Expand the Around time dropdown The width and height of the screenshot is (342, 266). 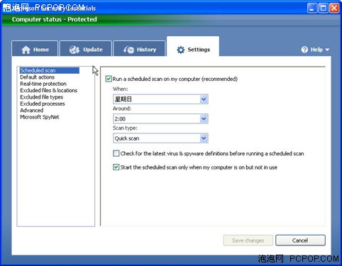click(160, 118)
